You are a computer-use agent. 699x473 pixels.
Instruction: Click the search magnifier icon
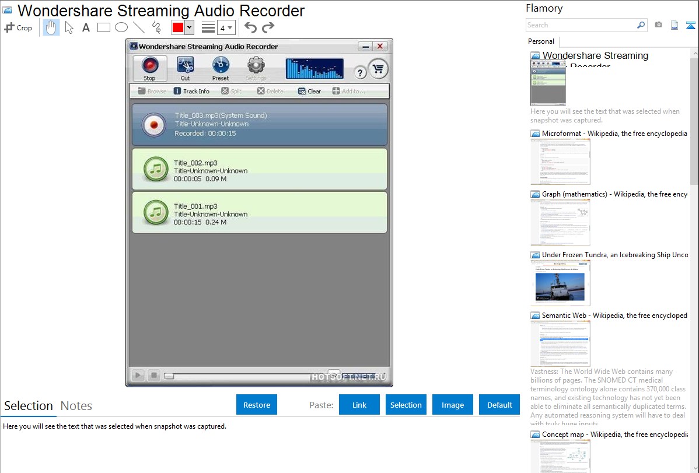click(641, 25)
